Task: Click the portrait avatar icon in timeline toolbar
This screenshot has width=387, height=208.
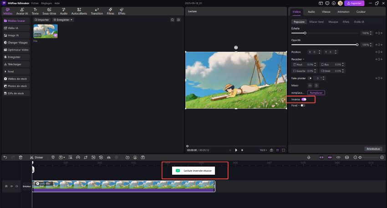Action: [x=135, y=157]
